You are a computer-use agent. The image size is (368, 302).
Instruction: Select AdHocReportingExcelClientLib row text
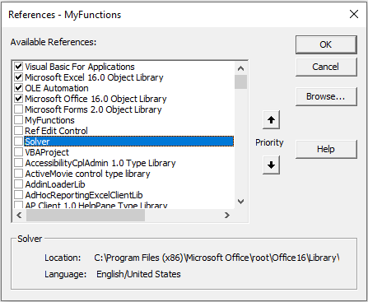(84, 195)
